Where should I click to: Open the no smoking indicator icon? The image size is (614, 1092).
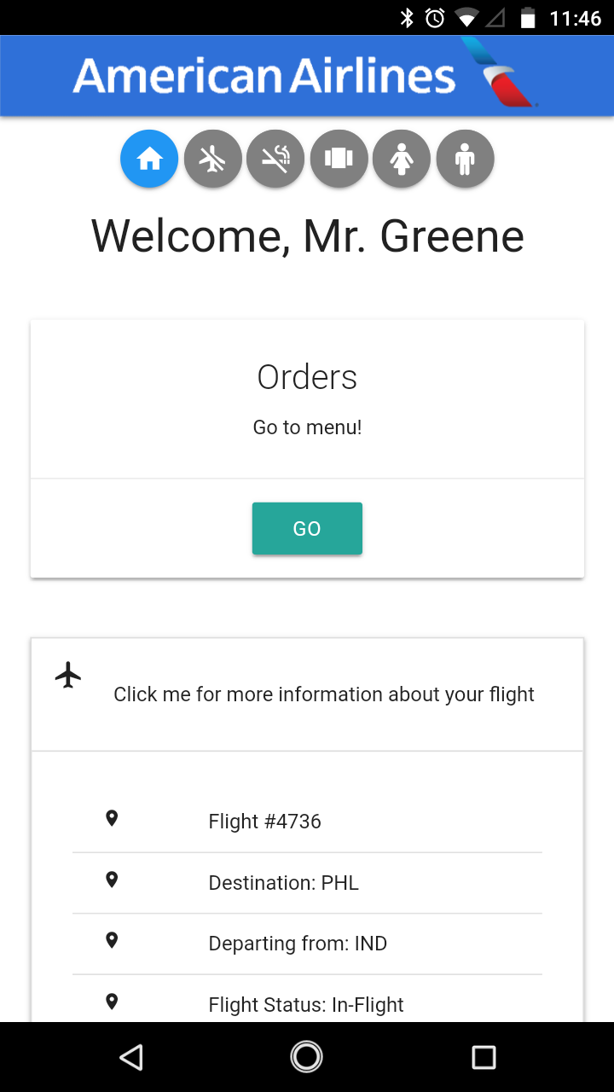275,159
